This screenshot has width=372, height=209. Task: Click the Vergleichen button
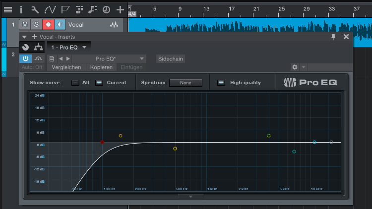(66, 67)
